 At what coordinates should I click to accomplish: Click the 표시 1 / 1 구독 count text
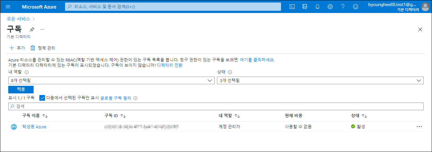pos(21,98)
